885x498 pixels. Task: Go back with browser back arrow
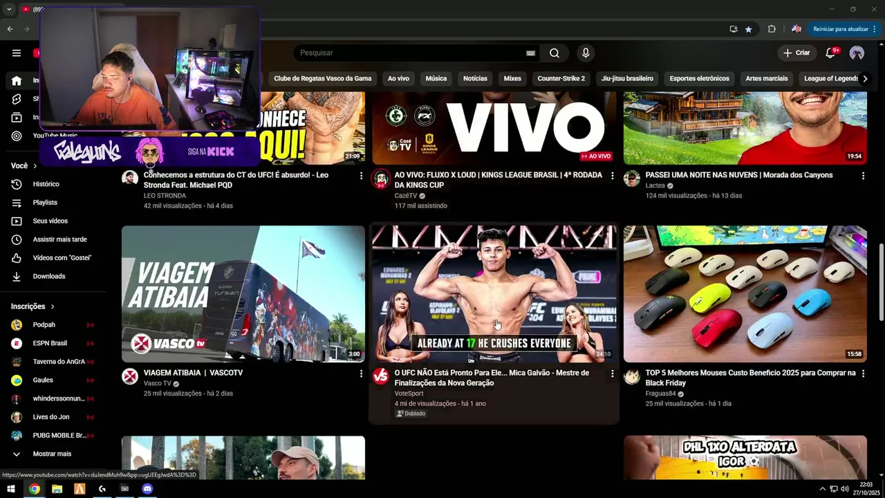pos(10,29)
